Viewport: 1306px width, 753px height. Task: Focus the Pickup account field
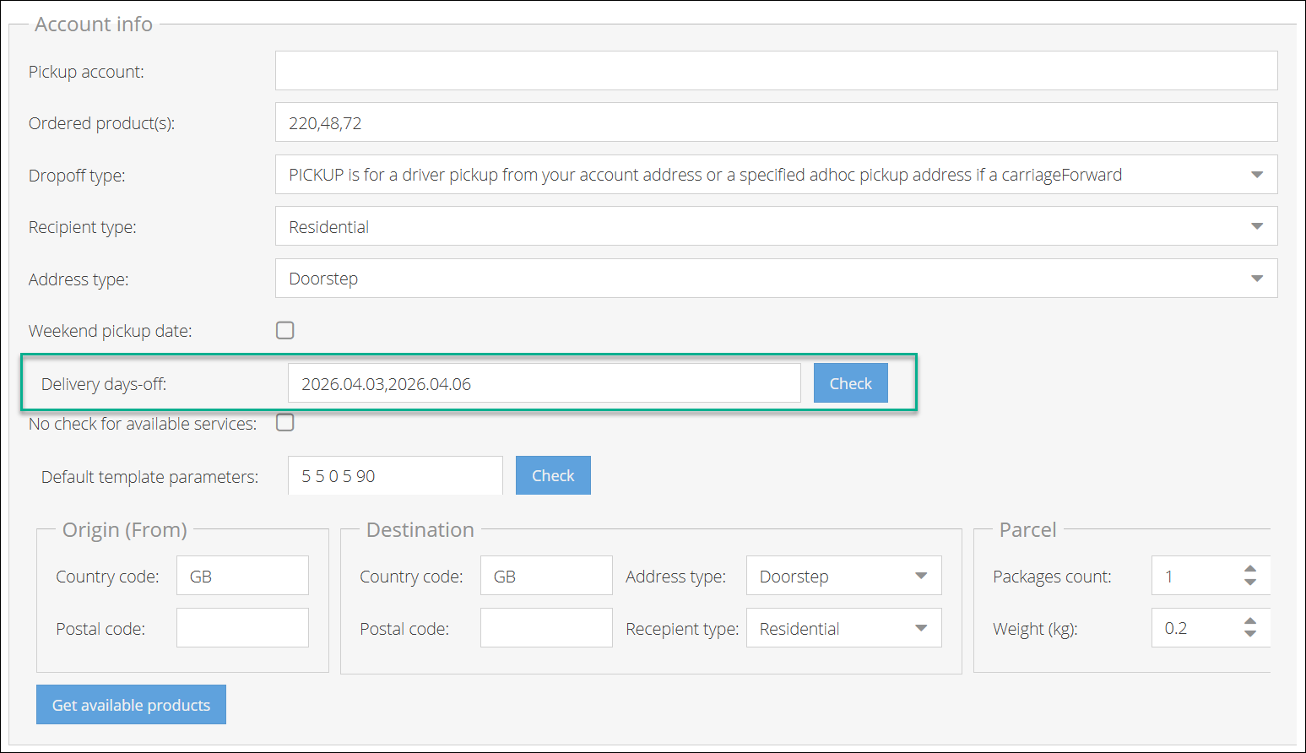click(775, 71)
